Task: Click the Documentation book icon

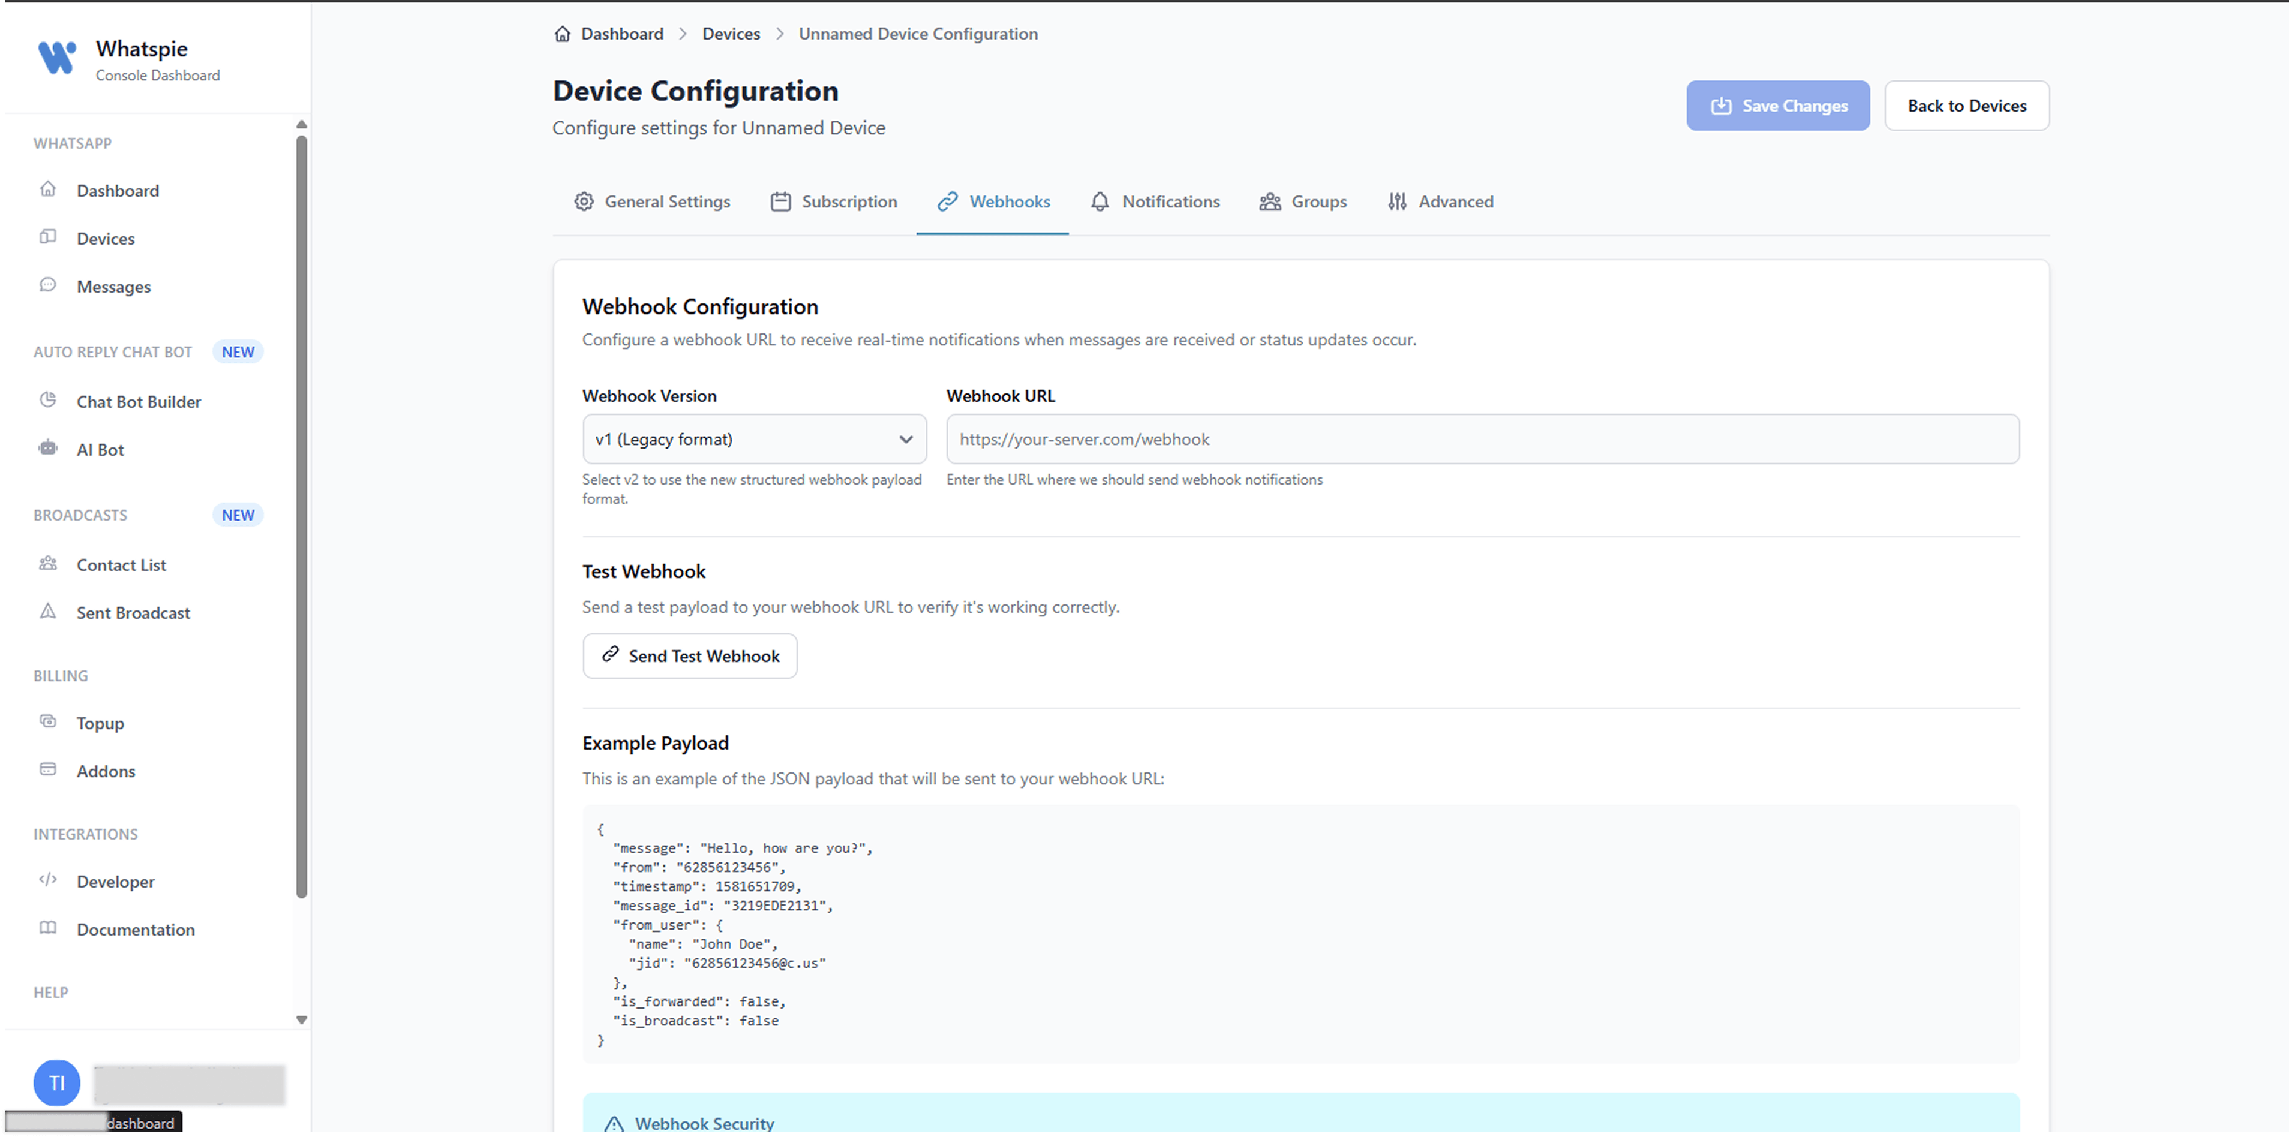Action: [x=48, y=928]
